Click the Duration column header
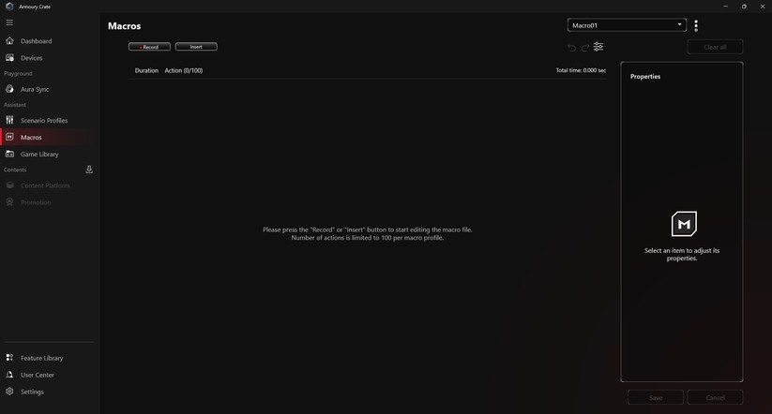 pyautogui.click(x=146, y=71)
